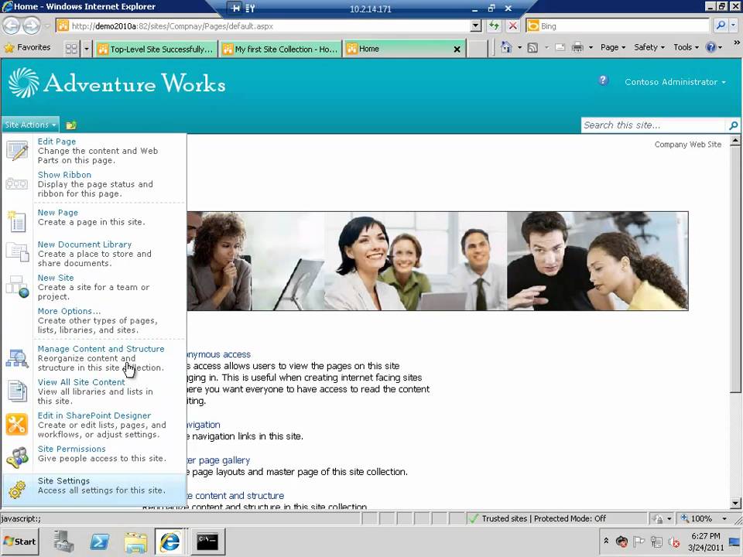Open the anonymous access link
743x557 pixels.
217,354
